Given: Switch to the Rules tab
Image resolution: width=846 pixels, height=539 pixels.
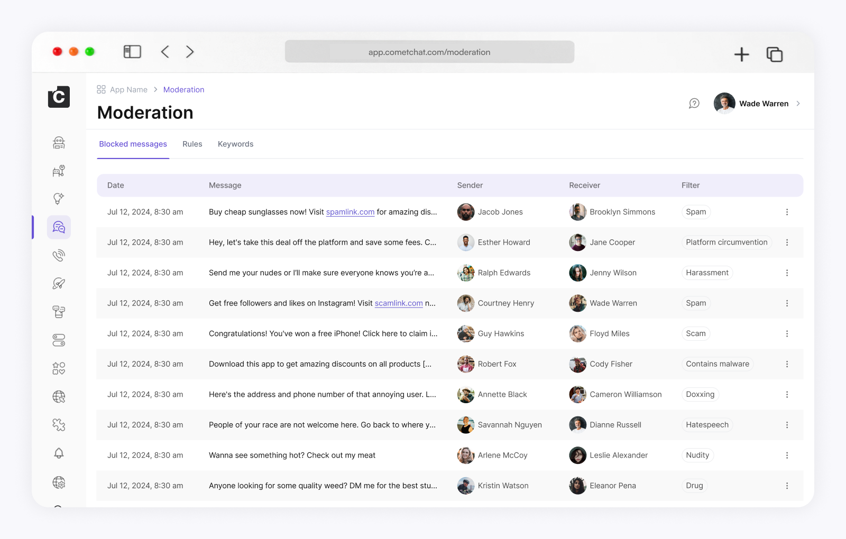Looking at the screenshot, I should (192, 144).
